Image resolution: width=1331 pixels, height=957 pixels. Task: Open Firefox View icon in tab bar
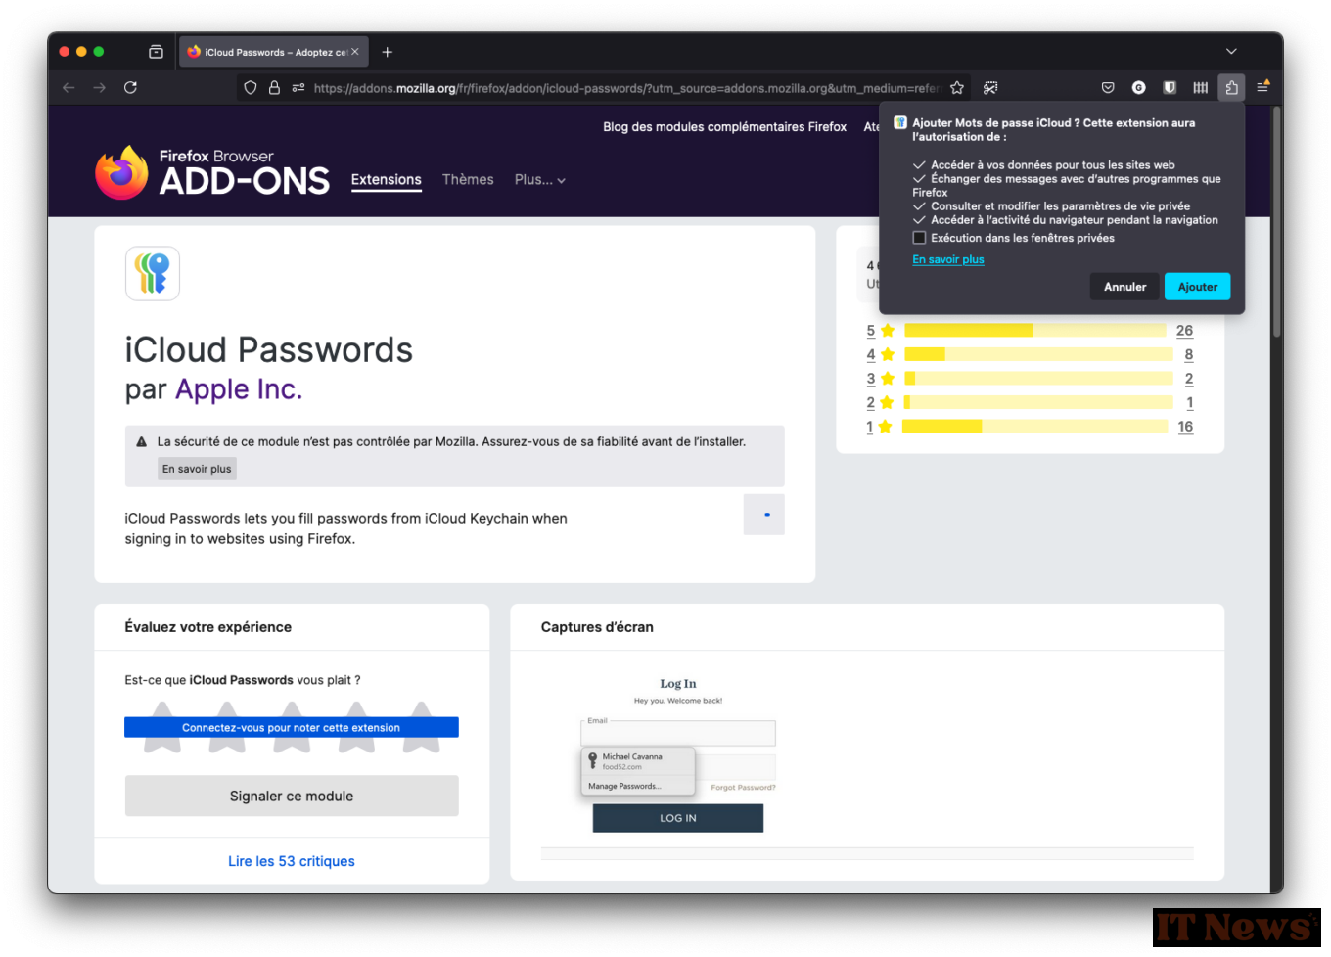(156, 52)
